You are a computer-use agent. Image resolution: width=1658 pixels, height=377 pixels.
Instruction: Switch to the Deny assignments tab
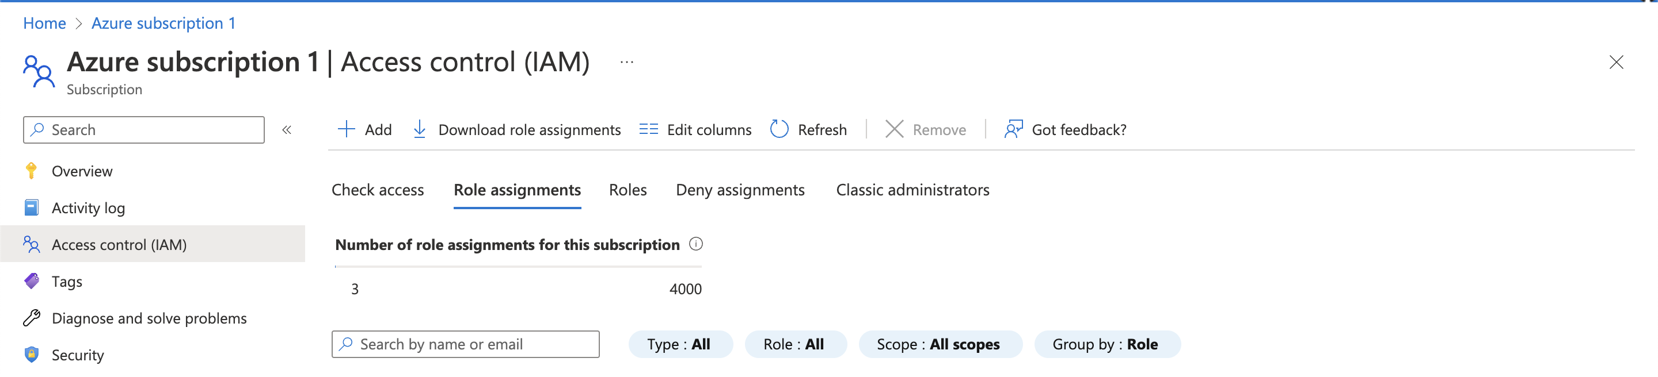click(x=740, y=190)
